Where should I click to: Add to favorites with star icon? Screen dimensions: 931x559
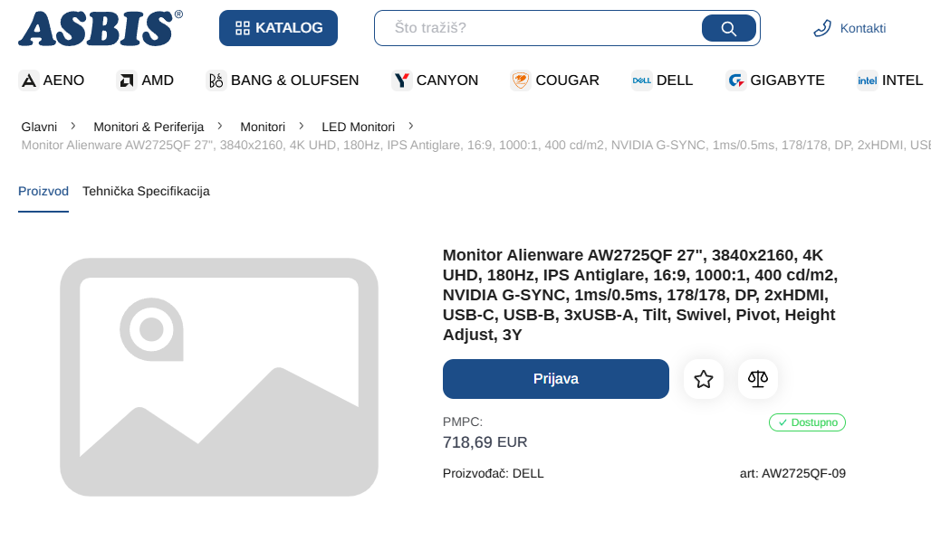pos(704,379)
